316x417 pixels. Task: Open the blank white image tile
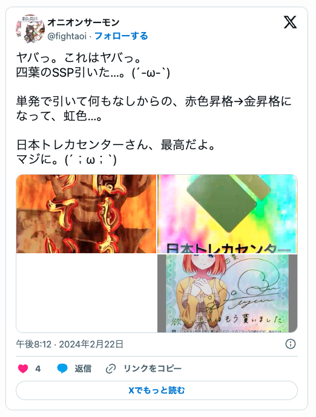[x=87, y=293]
